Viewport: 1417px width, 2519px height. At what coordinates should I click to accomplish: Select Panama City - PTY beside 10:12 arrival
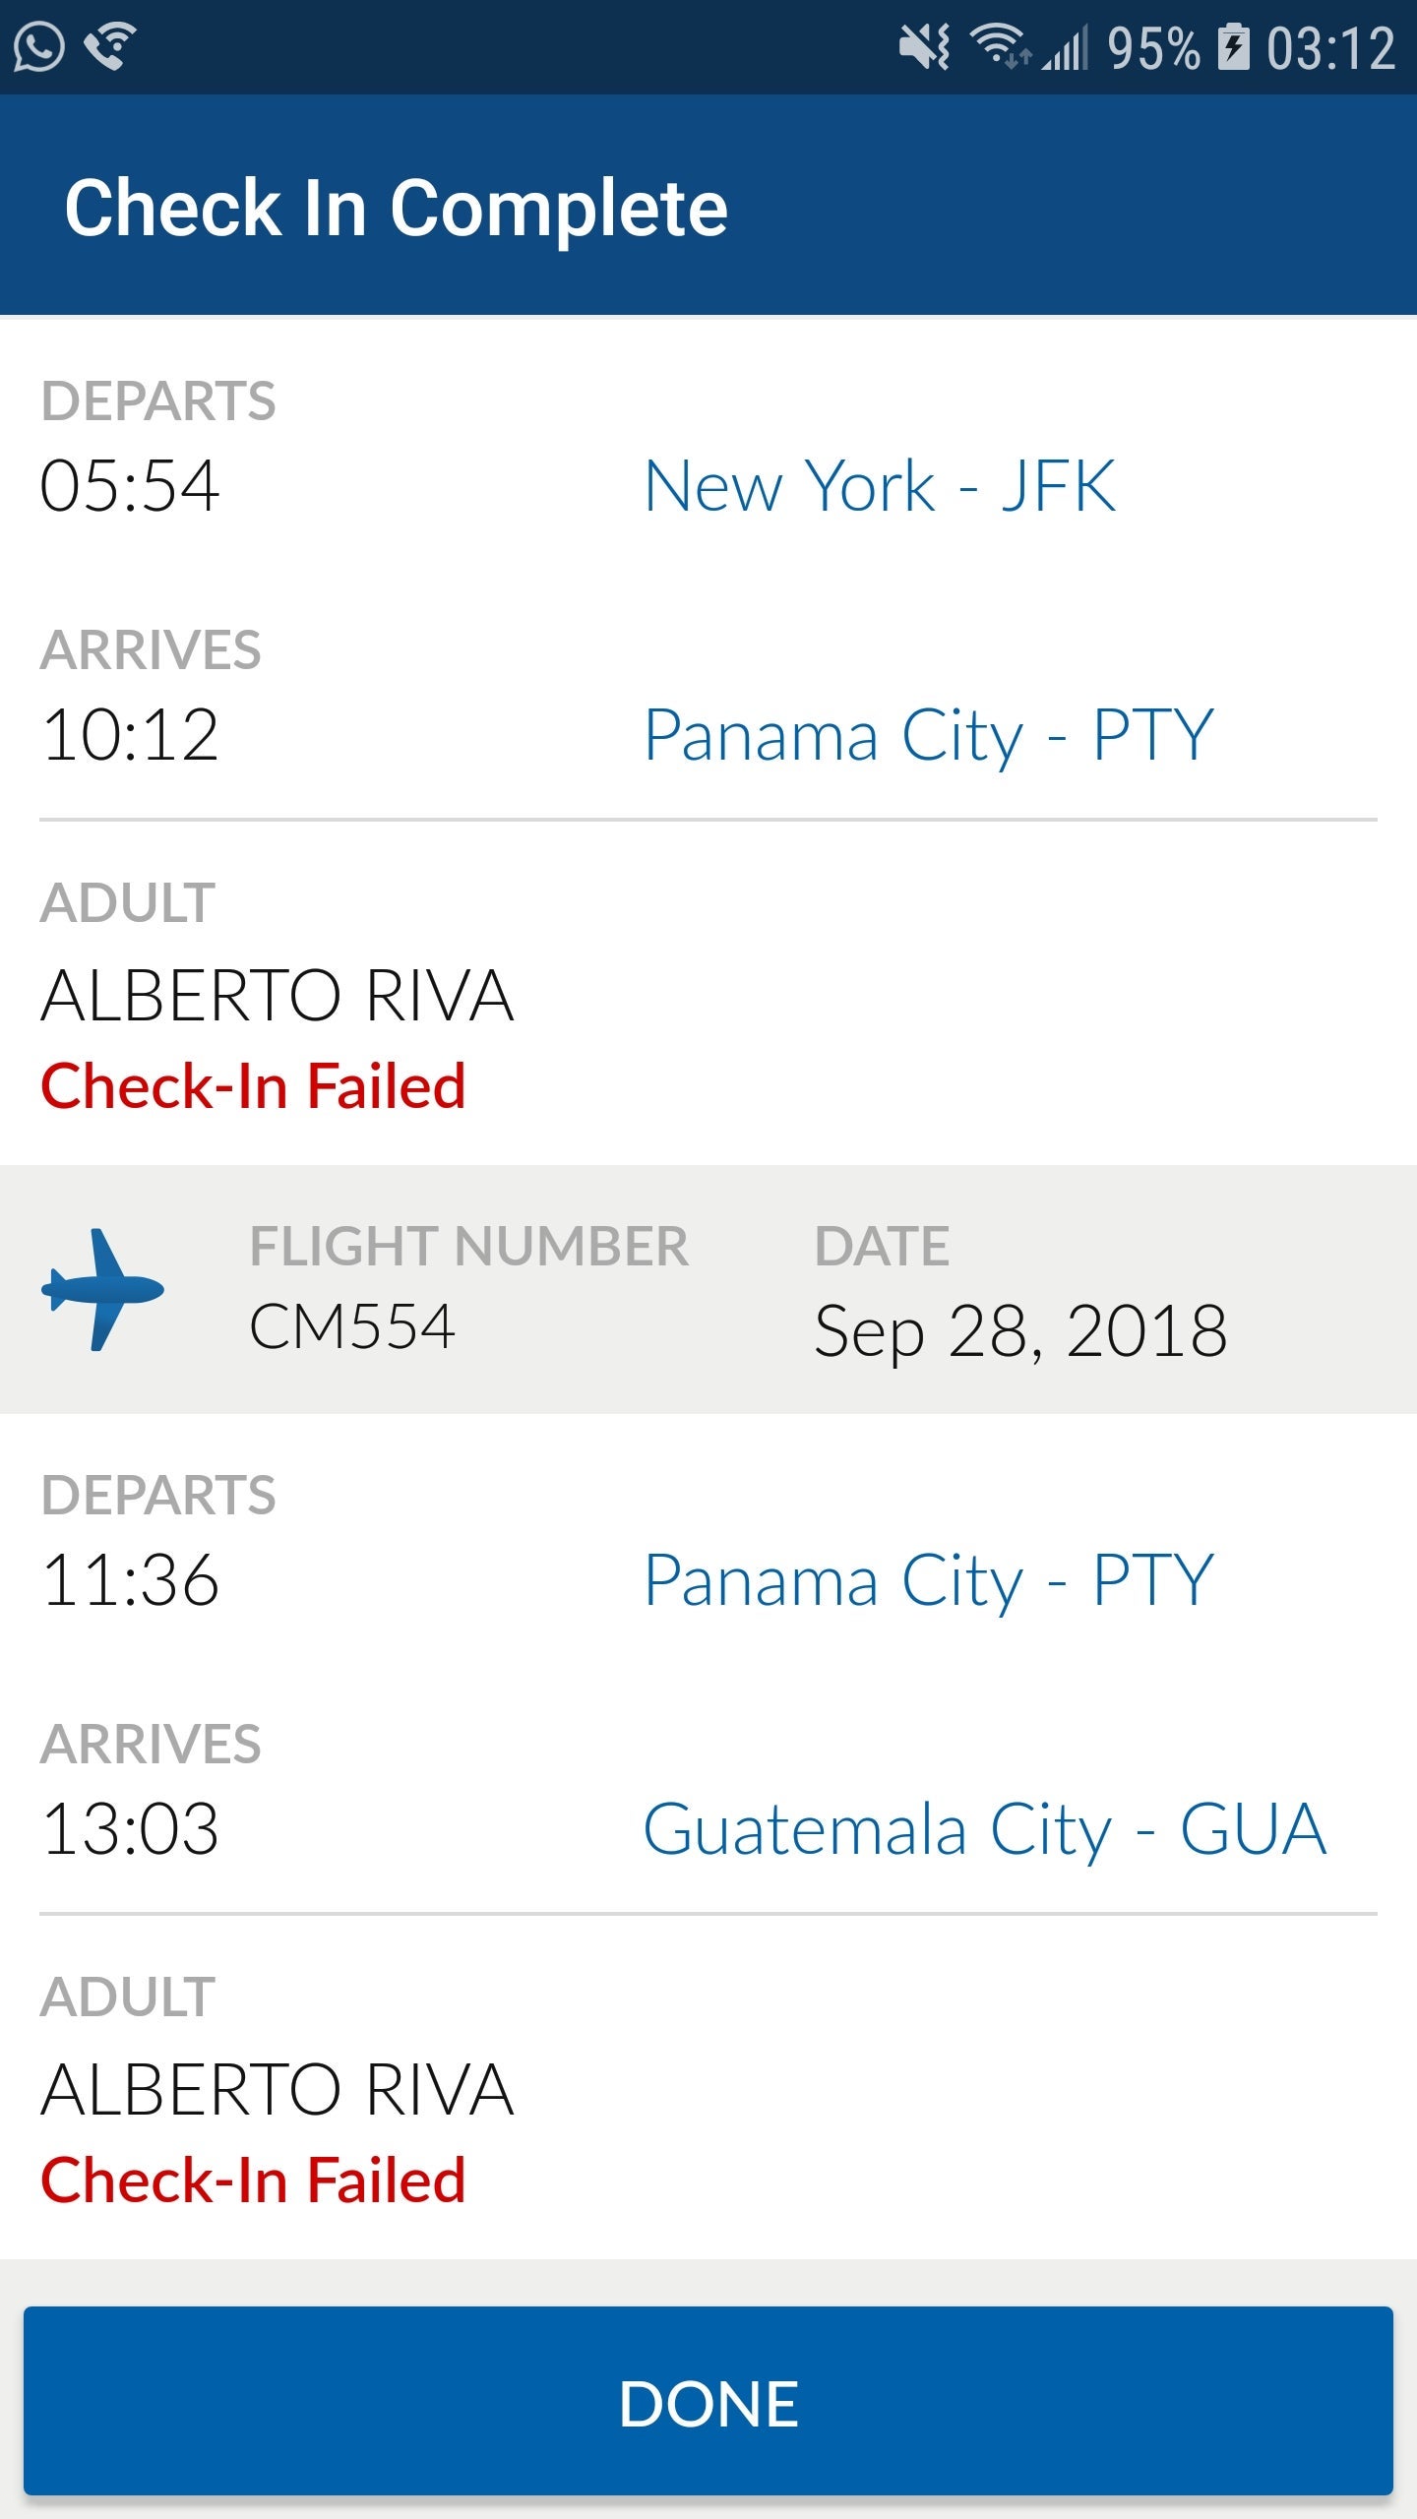928,735
